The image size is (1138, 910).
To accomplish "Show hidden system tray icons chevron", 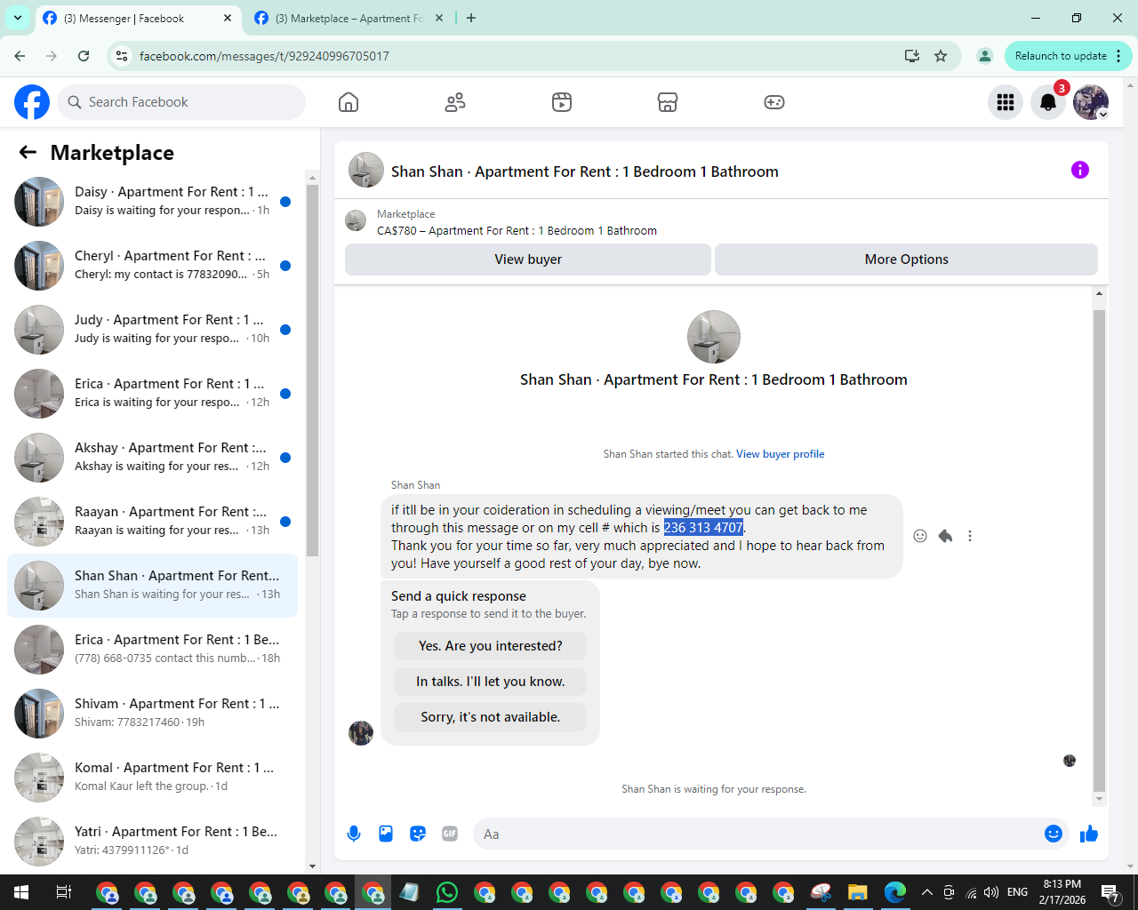I will 927,892.
